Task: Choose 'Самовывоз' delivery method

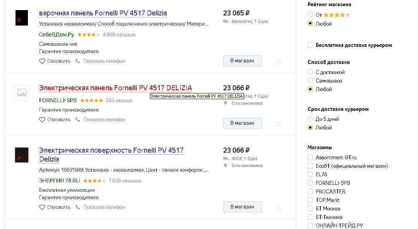Action: (x=310, y=81)
